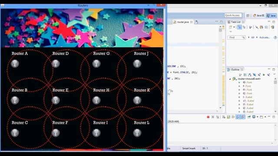Toggle Categorized view in Task List

tap(239, 27)
